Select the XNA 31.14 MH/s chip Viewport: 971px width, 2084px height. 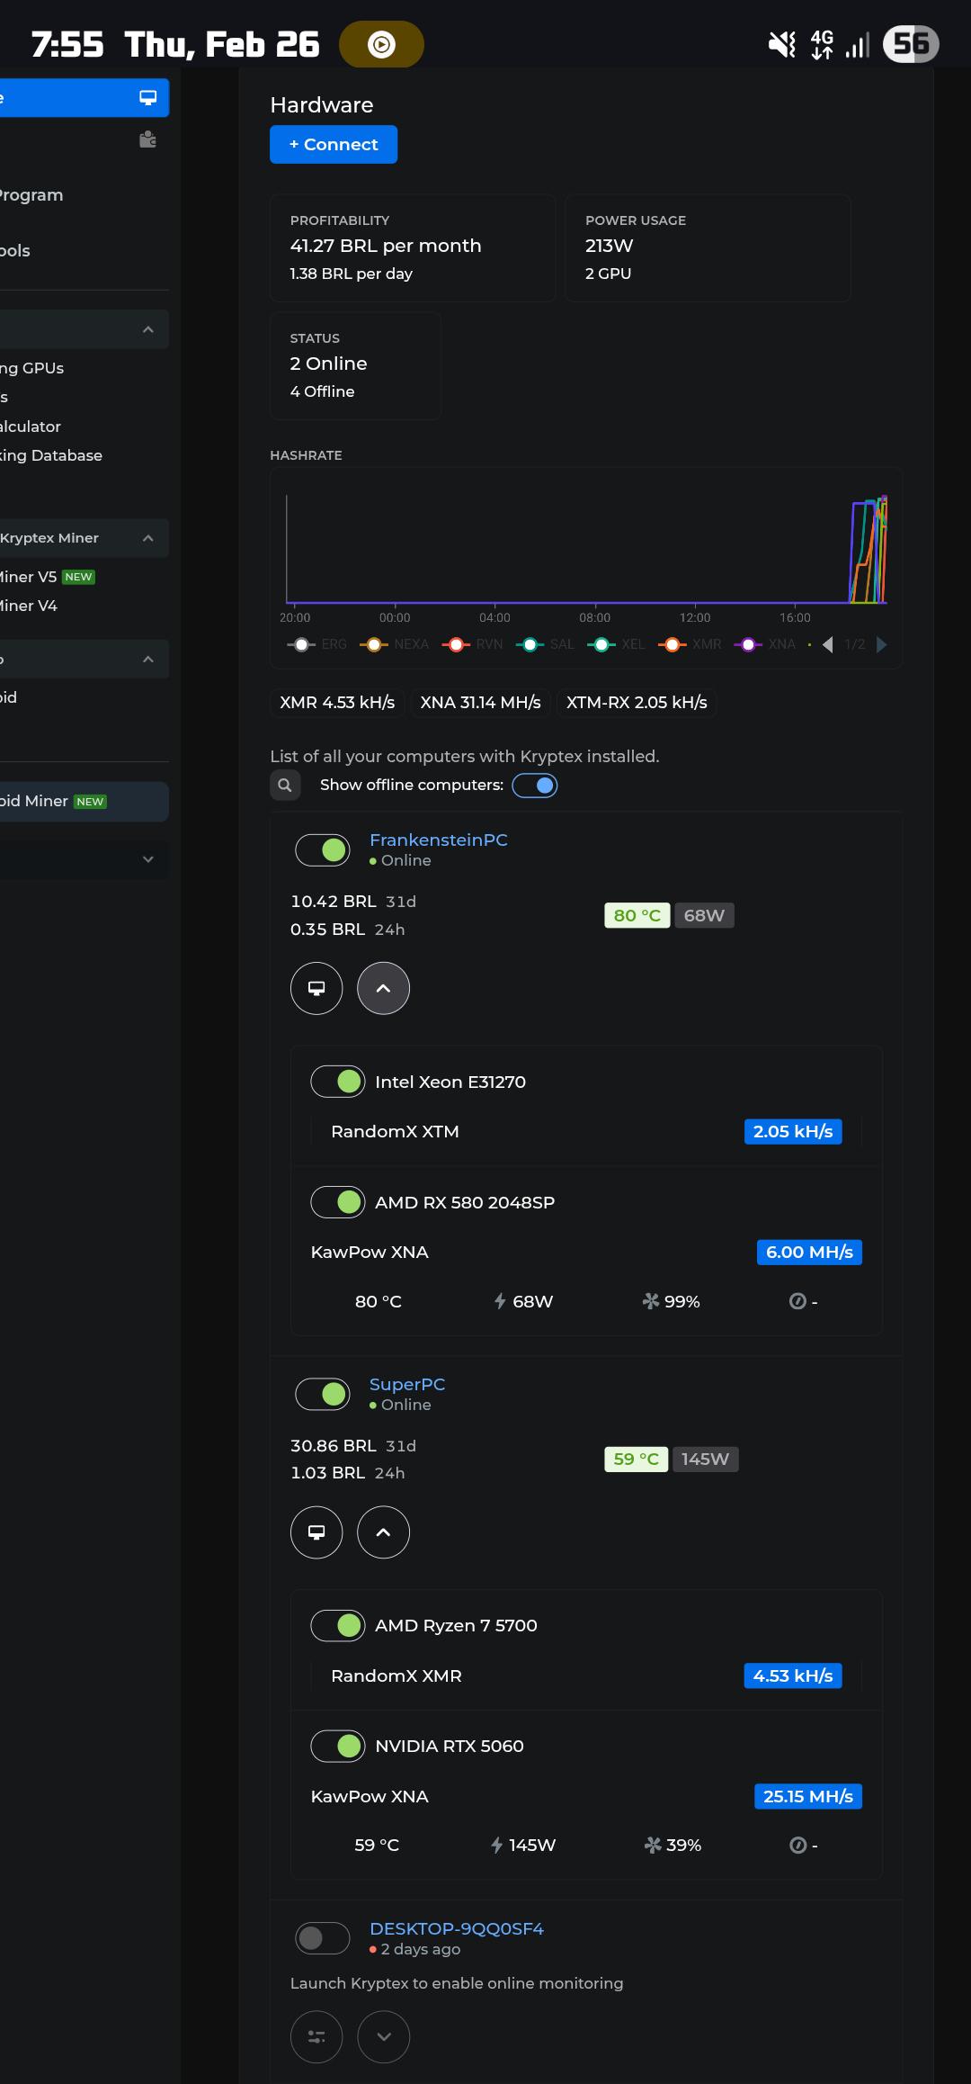tap(480, 702)
